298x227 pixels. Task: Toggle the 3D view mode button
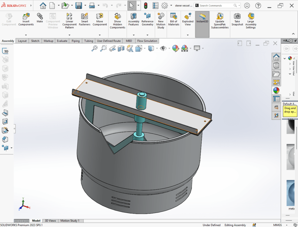(5, 51)
